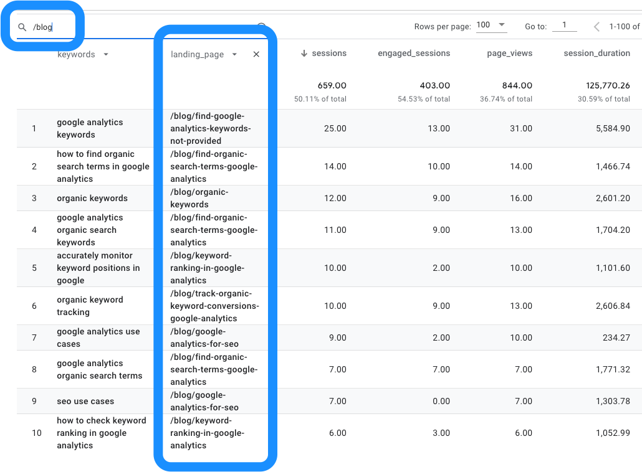Click the landing_page column header label
Image resolution: width=642 pixels, height=472 pixels.
click(198, 54)
